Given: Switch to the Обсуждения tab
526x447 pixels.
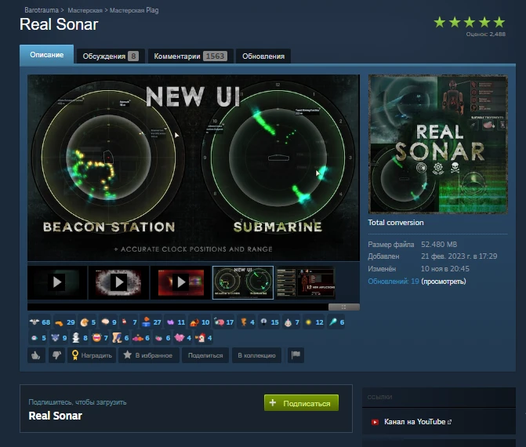Looking at the screenshot, I should [110, 56].
